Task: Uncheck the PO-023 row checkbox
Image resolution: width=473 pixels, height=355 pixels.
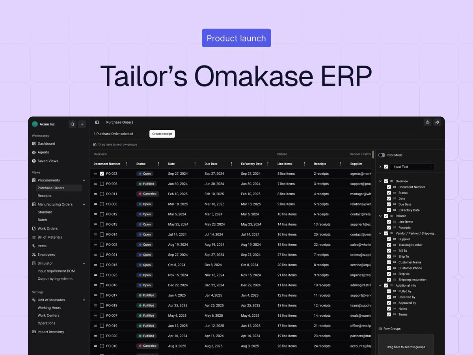Action: [x=102, y=174]
